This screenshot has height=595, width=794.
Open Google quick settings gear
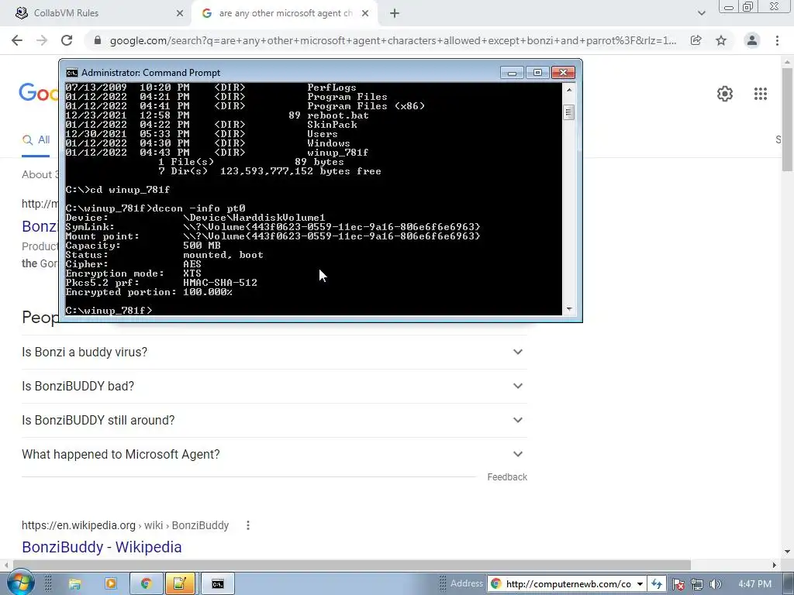click(x=725, y=94)
